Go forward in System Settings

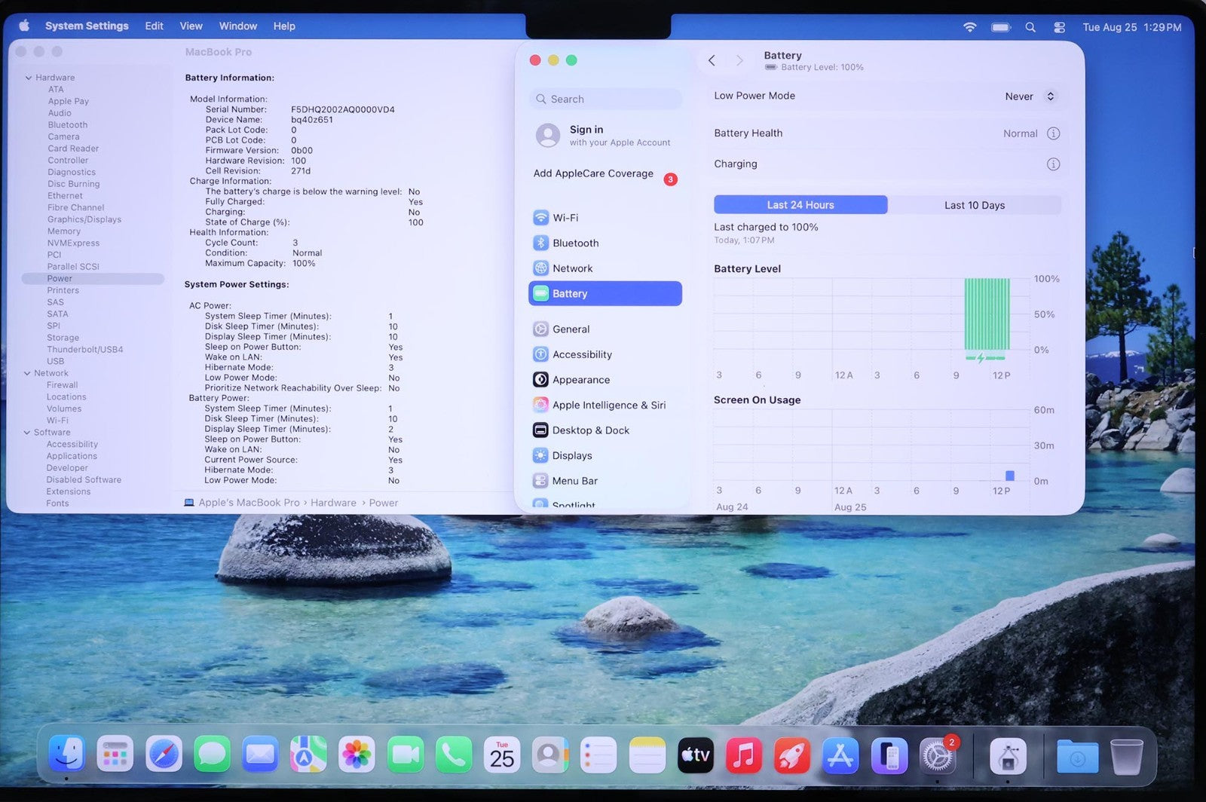click(x=739, y=60)
